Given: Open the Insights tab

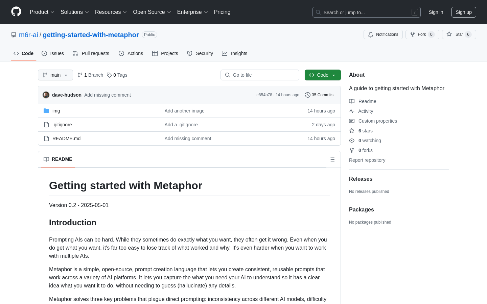Looking at the screenshot, I should [x=235, y=53].
